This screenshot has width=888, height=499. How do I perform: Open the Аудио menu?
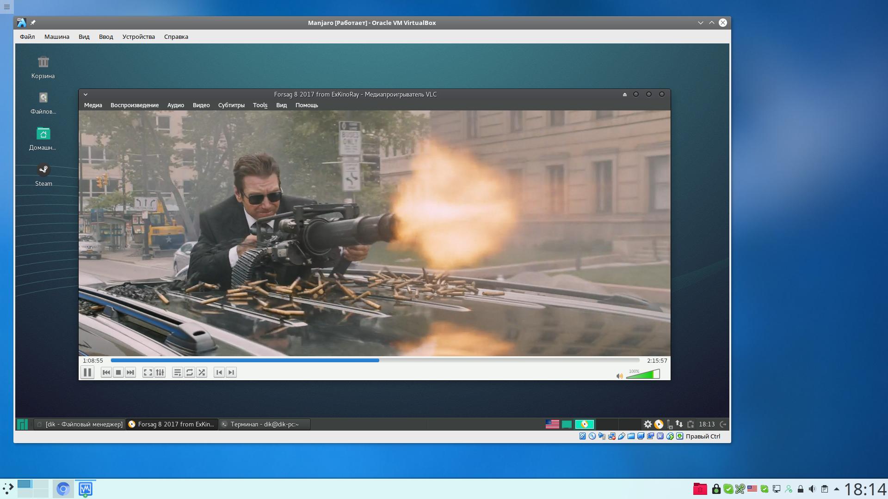(176, 105)
